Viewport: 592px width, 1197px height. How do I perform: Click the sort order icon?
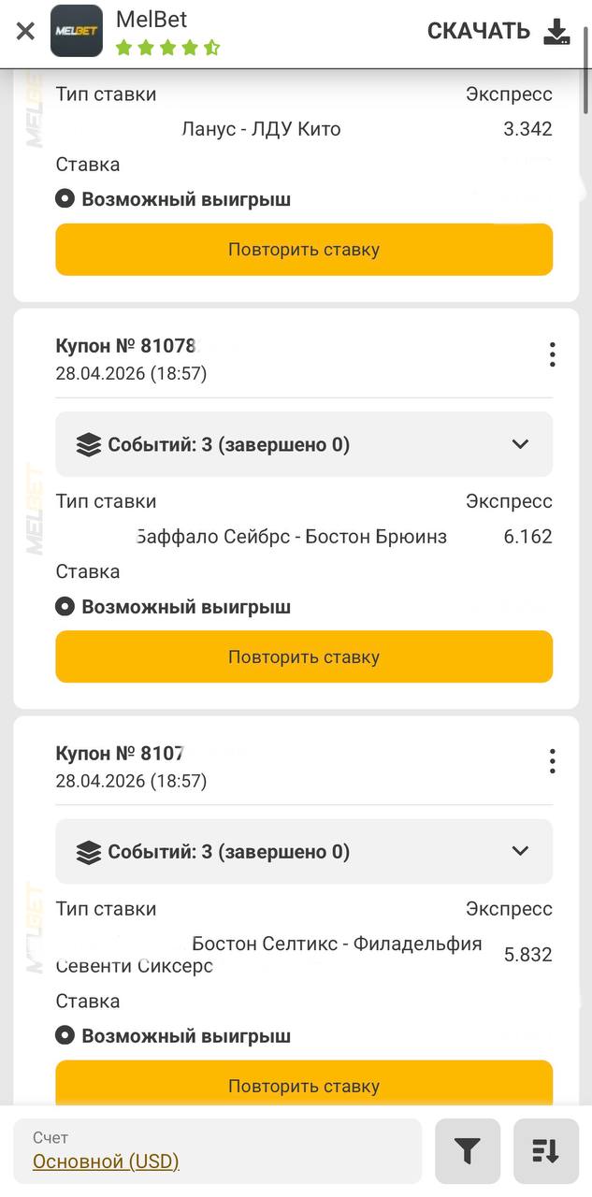tap(545, 1151)
